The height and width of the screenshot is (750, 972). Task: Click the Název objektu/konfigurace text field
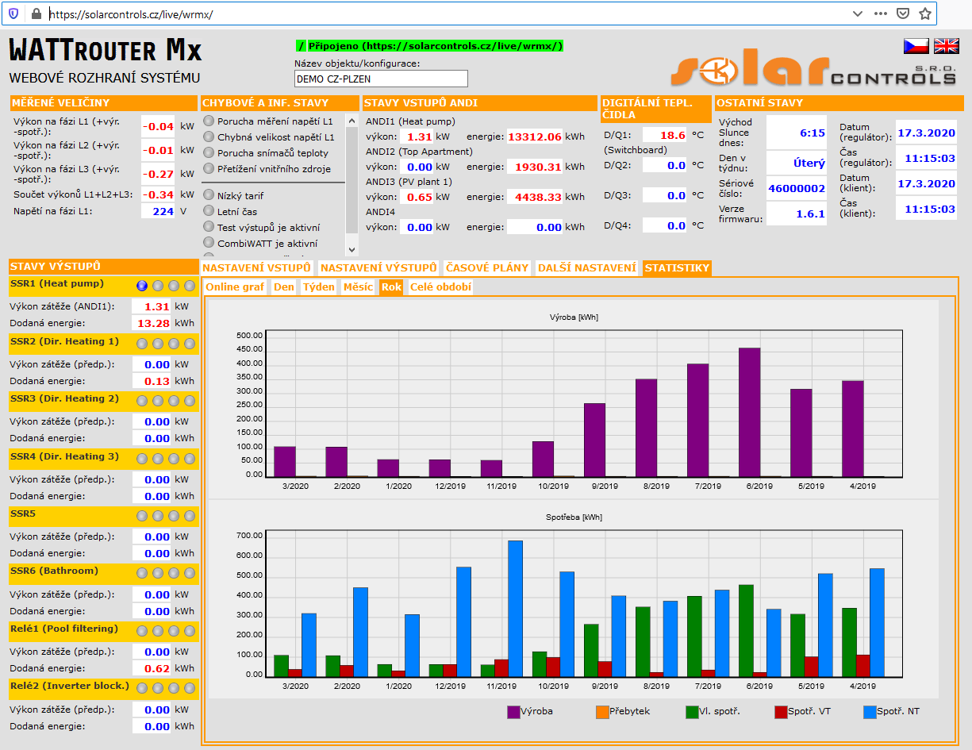coord(381,79)
